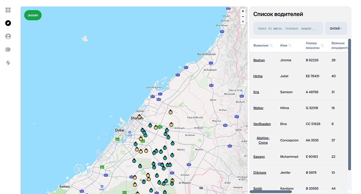Viewport: 361px width, 194px height.
Task: Open the lightning bolt icon in sidebar
Action: tap(8, 63)
